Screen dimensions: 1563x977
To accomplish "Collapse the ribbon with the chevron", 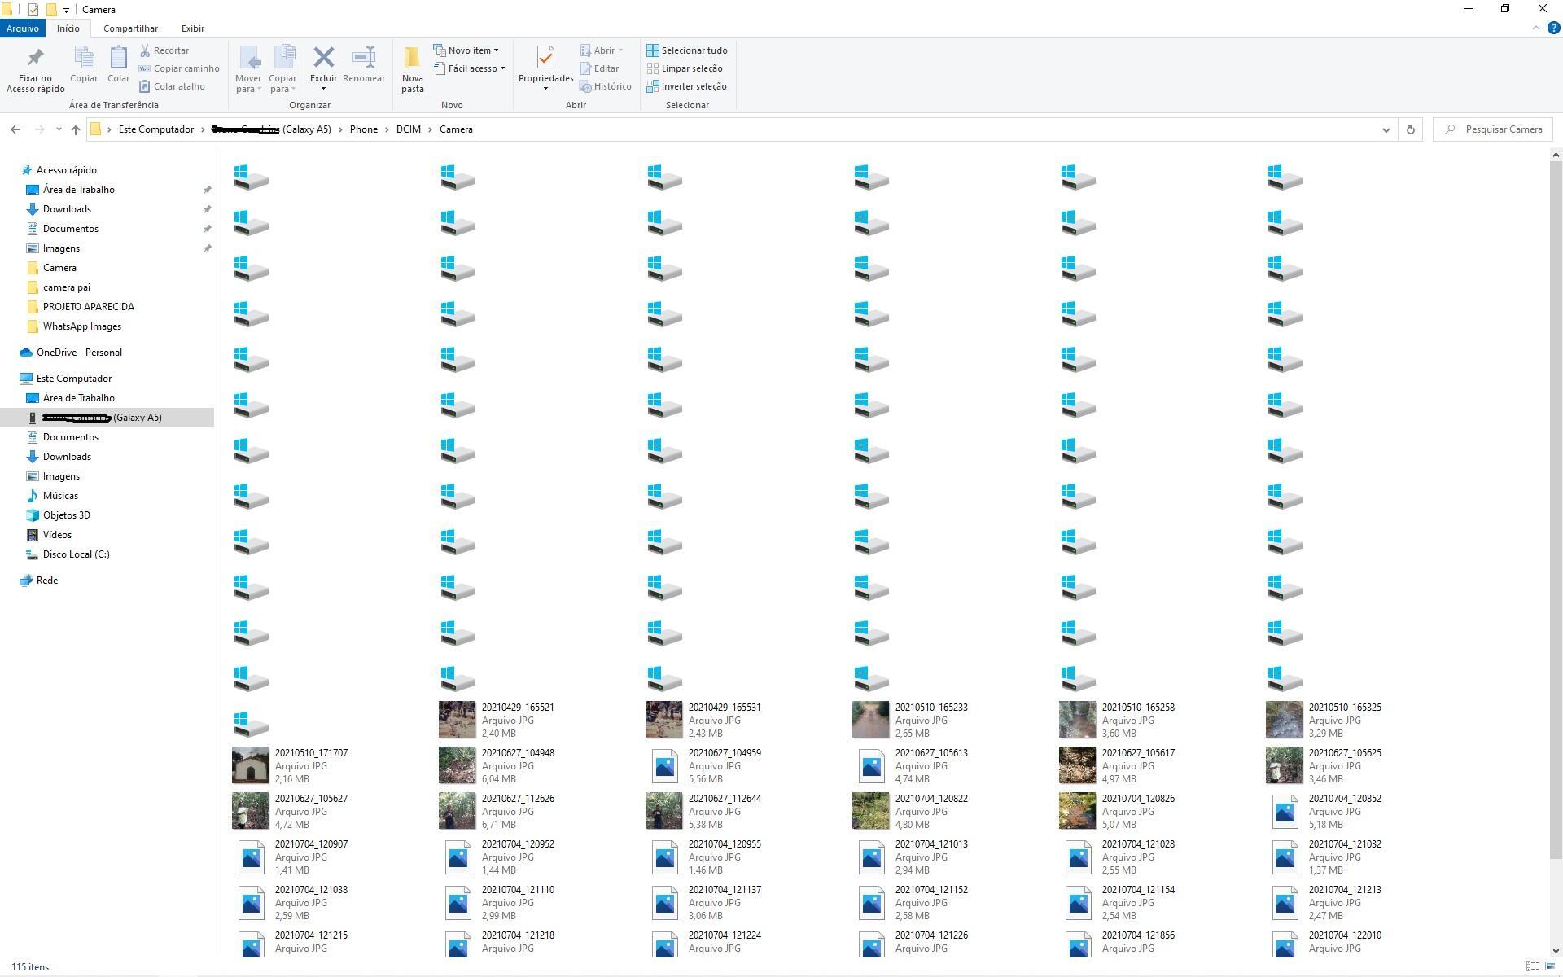I will point(1536,28).
